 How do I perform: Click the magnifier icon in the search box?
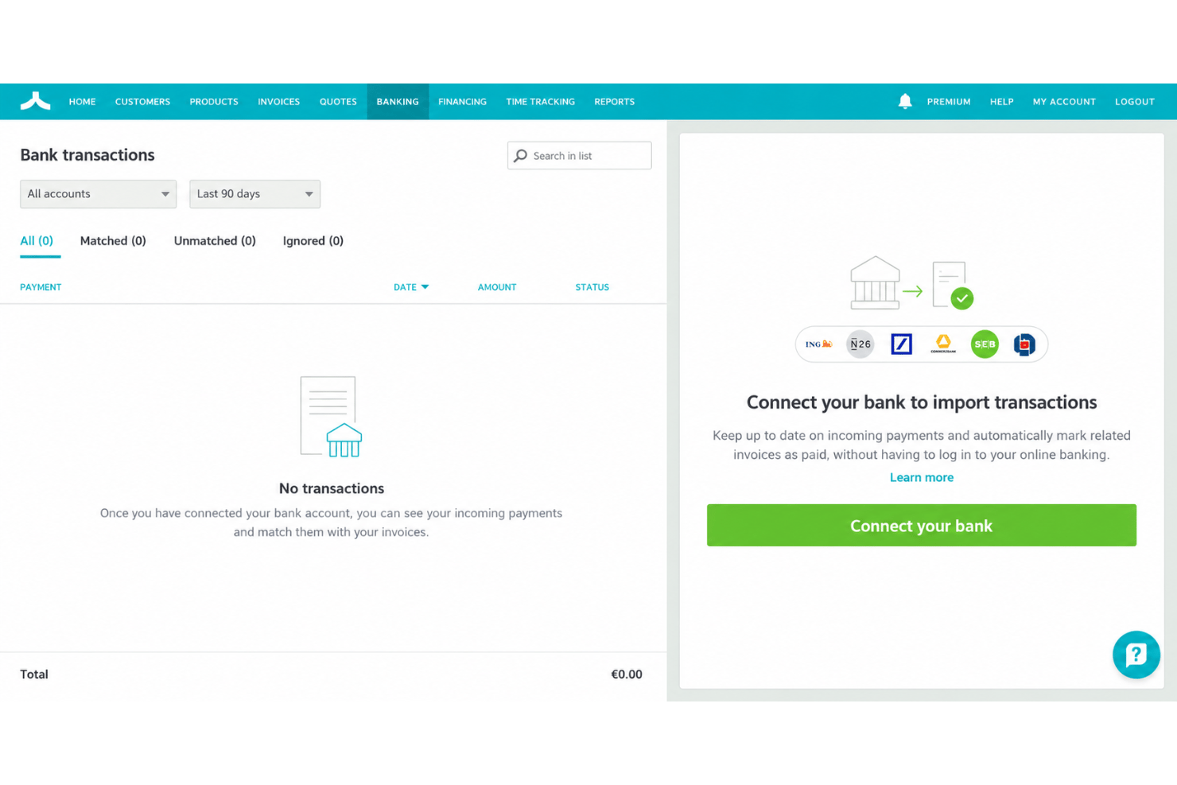click(x=520, y=156)
